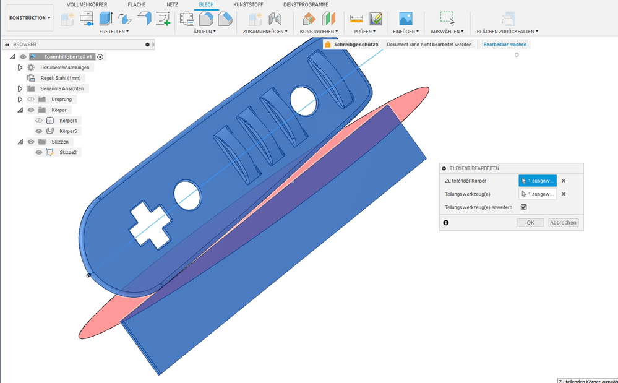The width and height of the screenshot is (618, 383).
Task: Click the Flächen zurückfalten refold icon
Action: point(507,19)
